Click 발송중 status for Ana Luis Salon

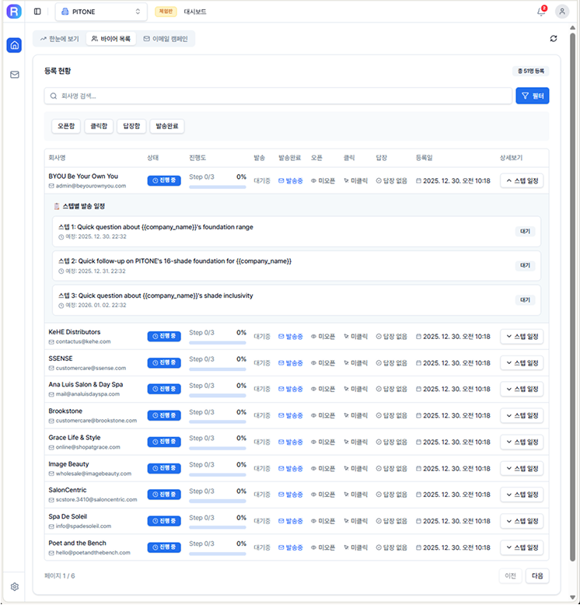click(x=290, y=389)
